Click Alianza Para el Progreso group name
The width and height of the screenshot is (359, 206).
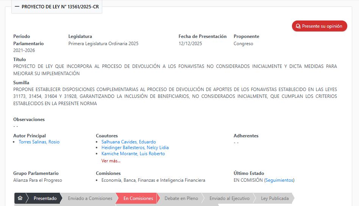(37, 180)
